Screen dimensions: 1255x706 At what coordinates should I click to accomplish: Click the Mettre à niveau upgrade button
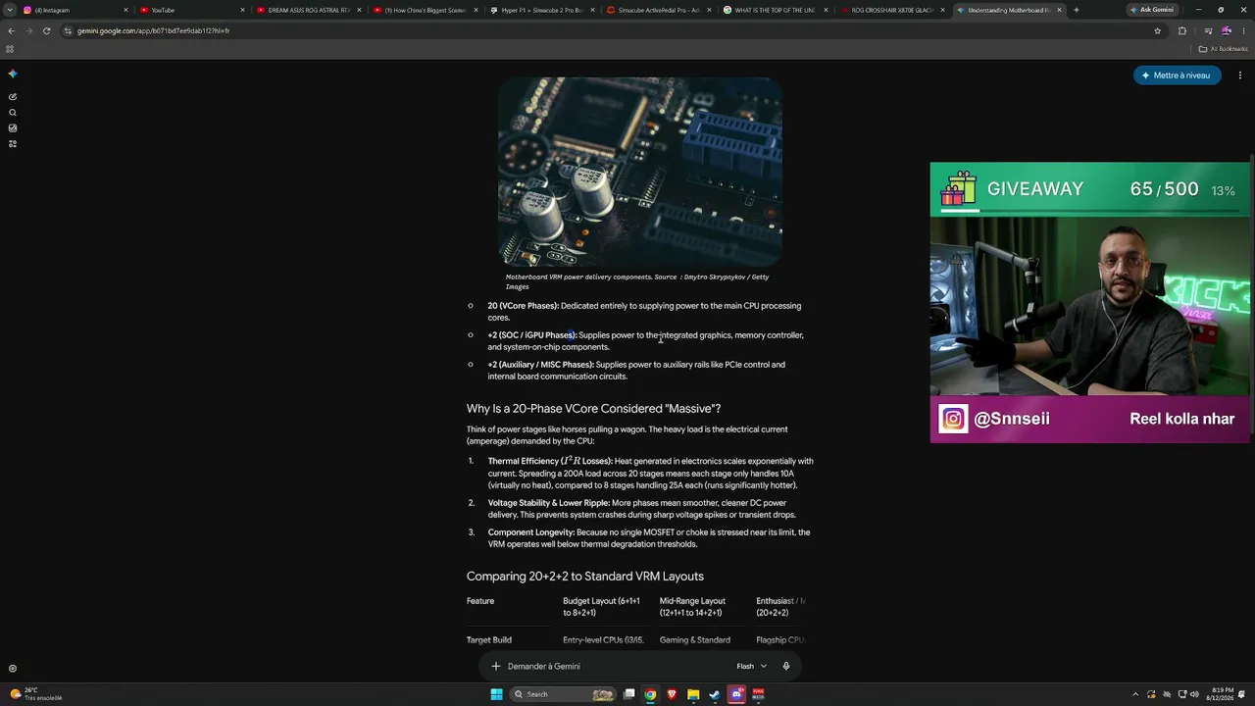1177,76
